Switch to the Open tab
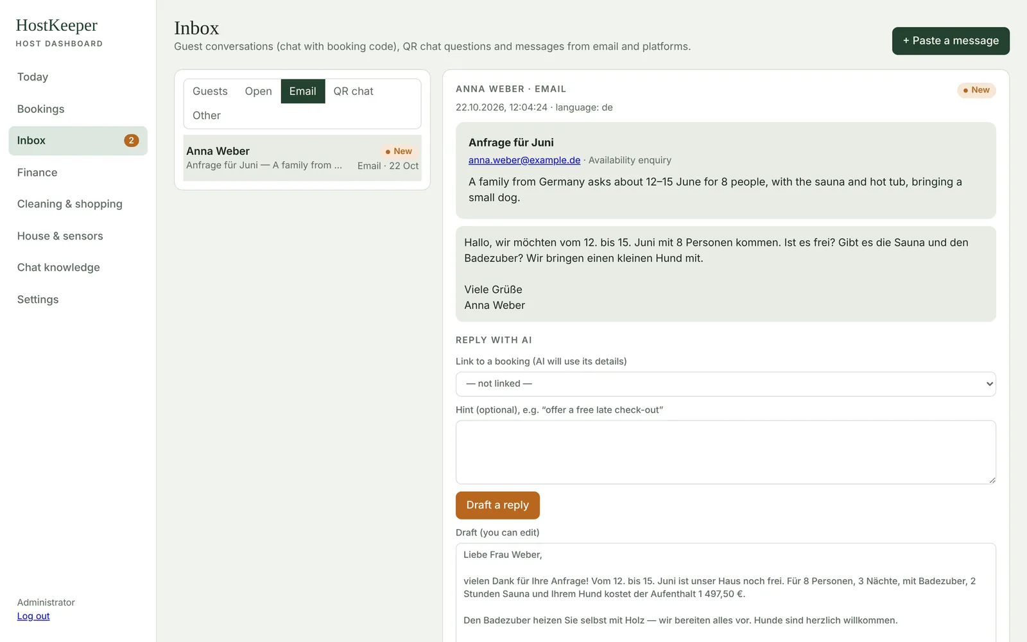The width and height of the screenshot is (1027, 642). click(x=258, y=91)
